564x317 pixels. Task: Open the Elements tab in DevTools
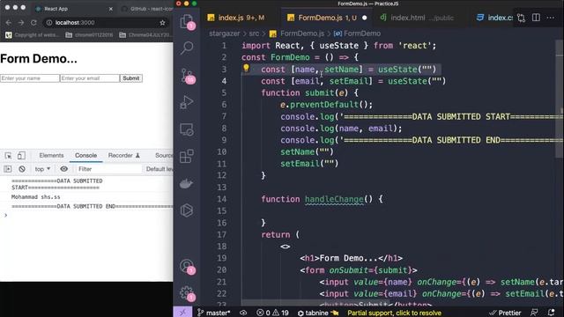tap(51, 155)
